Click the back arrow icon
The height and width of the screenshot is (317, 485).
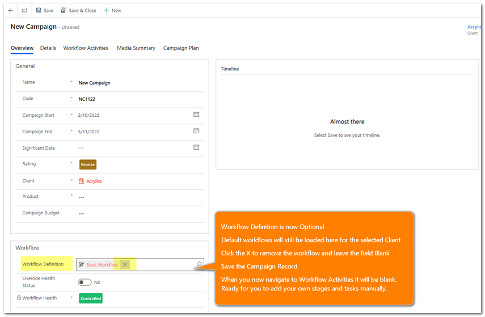tap(10, 10)
